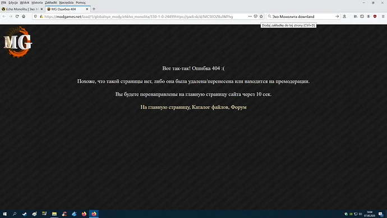387x218 pixels.
Task: Click the 10 сек redirect notice text
Action: [193, 94]
